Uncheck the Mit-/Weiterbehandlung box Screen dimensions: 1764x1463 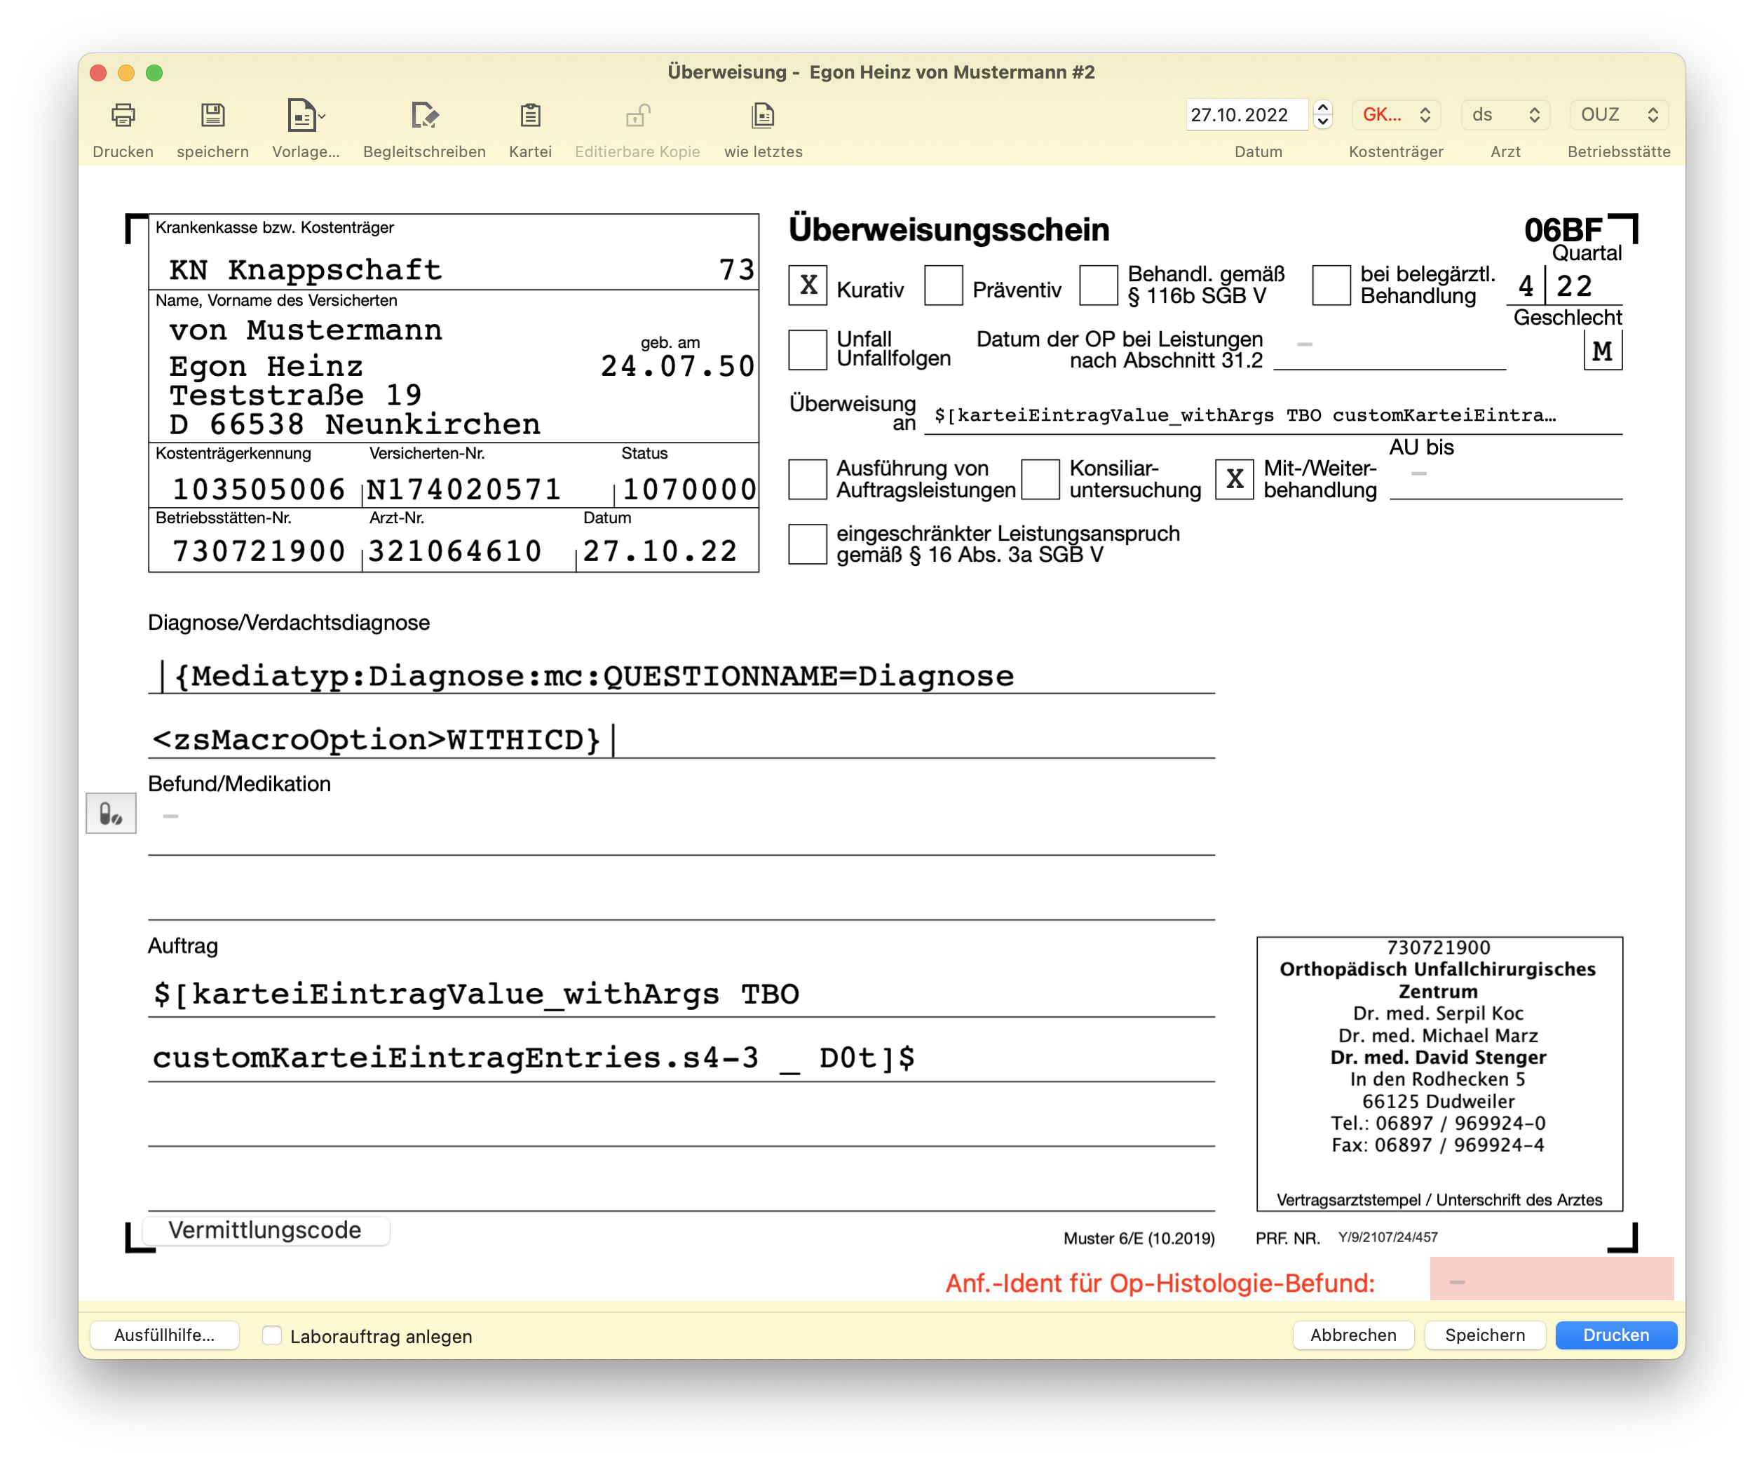pos(1234,480)
